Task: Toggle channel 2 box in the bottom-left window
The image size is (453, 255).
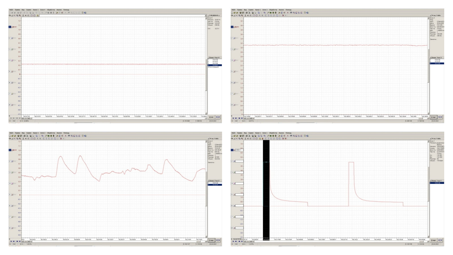Action: (10, 161)
